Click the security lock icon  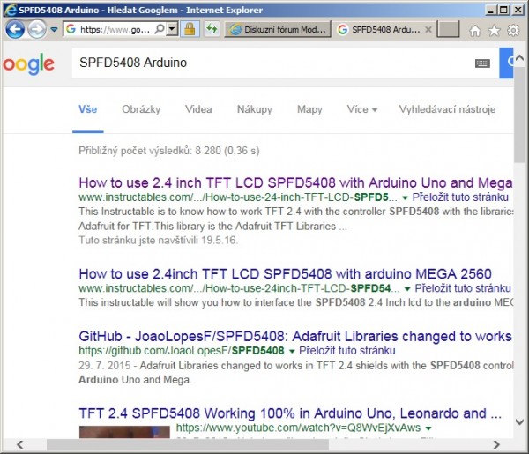pos(190,29)
